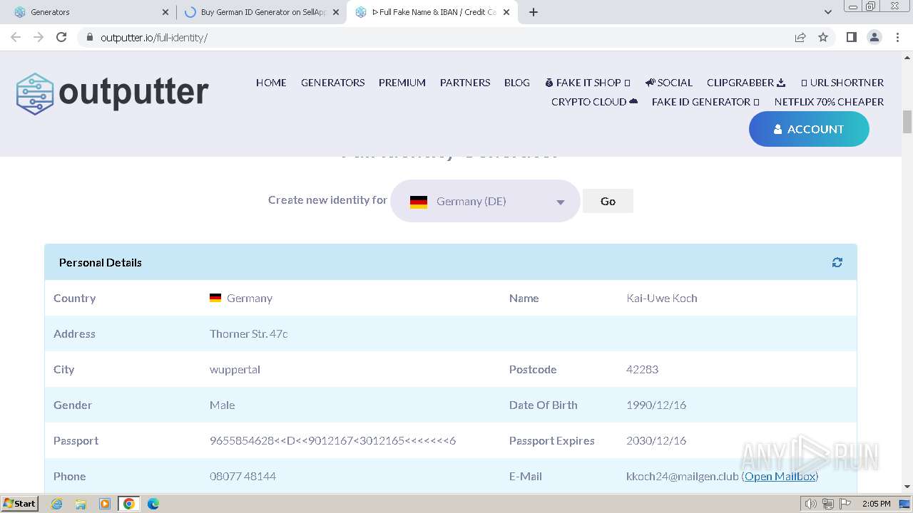Open the URL SHORTNER menu item

(842, 83)
